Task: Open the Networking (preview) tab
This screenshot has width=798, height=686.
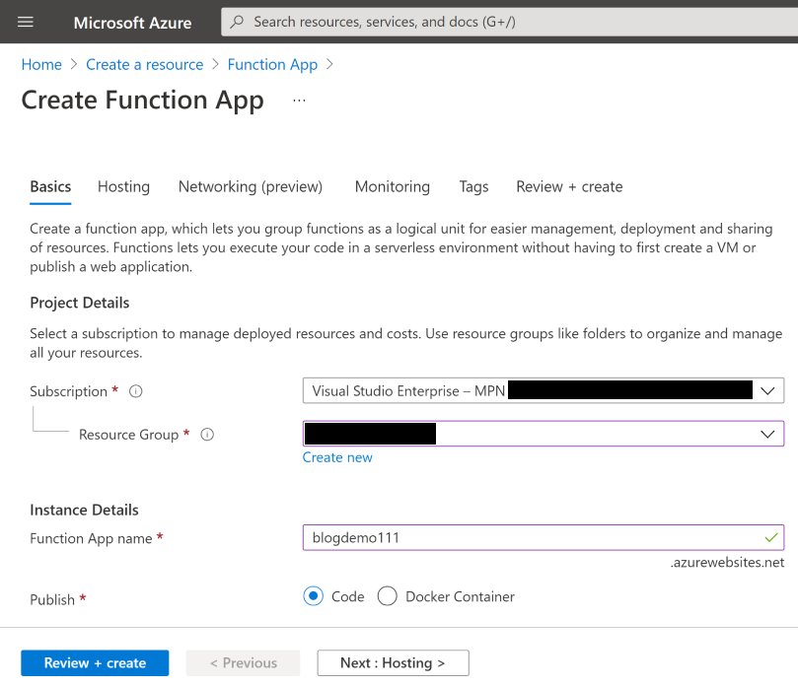Action: [x=251, y=186]
